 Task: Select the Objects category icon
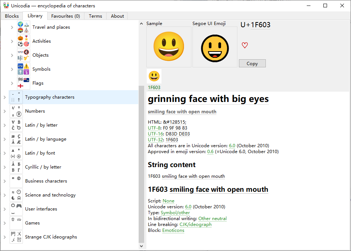click(24, 55)
